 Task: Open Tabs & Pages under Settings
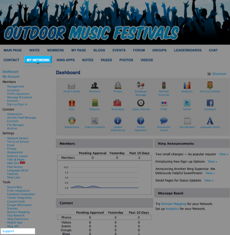click(16, 160)
